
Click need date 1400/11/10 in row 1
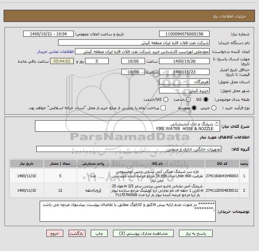[27, 176]
